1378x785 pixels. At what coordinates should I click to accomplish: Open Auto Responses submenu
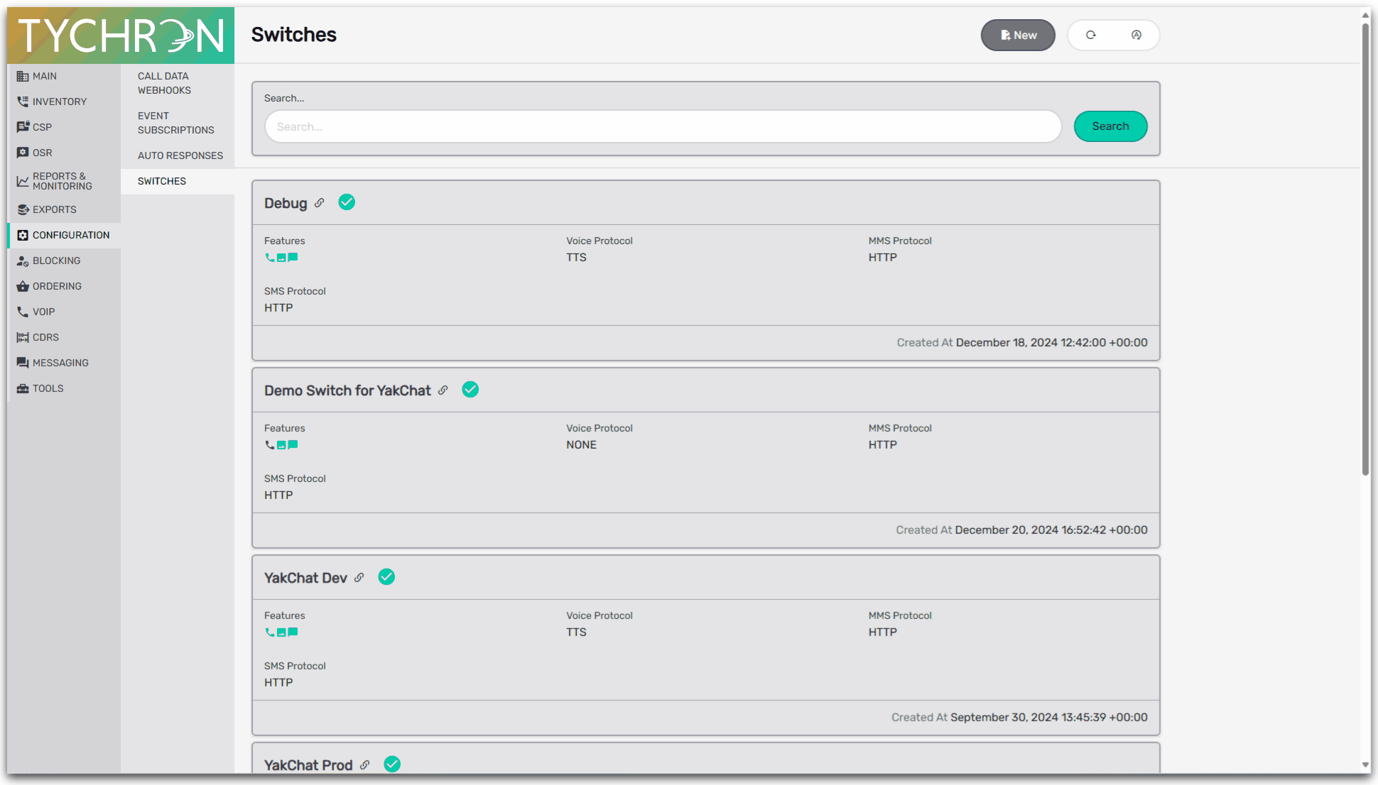[x=178, y=155]
